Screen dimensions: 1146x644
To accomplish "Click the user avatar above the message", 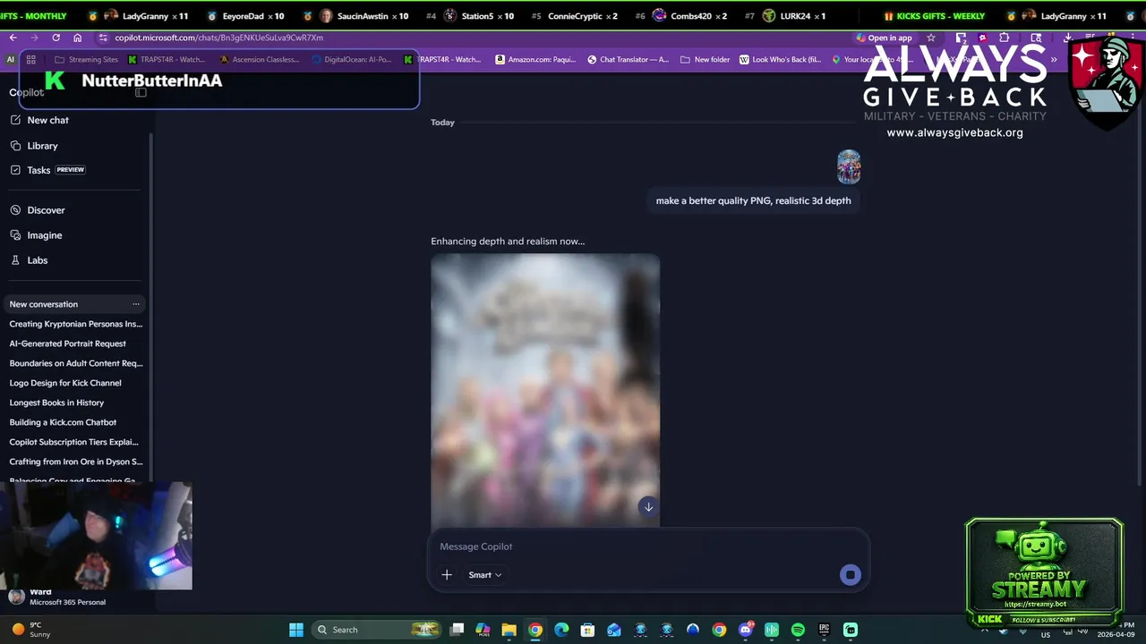I will tap(848, 167).
